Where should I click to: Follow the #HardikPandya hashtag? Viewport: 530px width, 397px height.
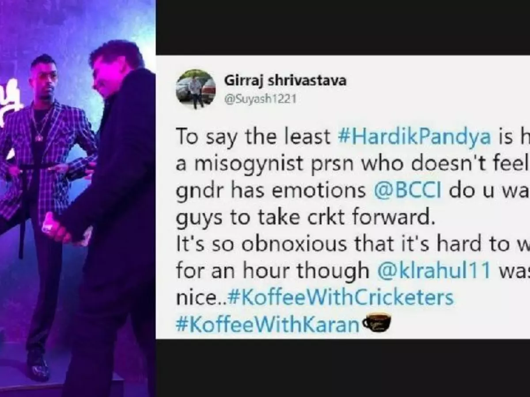(413, 137)
